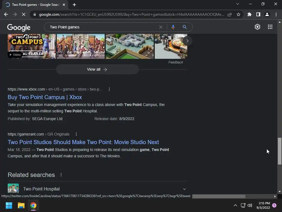Click the Feedback link
Viewport: 282px width, 212px height.
click(175, 62)
